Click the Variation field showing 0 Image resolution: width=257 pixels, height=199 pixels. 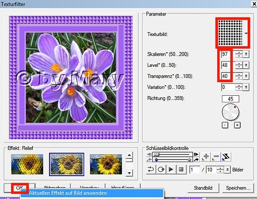point(228,87)
